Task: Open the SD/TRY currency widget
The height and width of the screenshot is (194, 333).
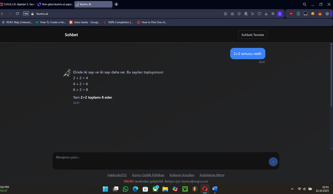Action: 5,189
